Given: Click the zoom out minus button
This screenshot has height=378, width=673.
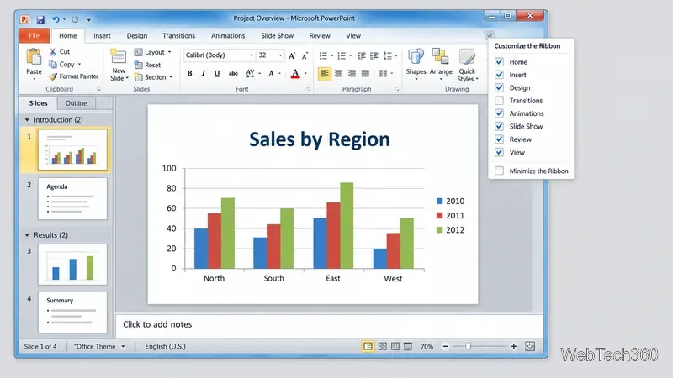Looking at the screenshot, I should [446, 346].
